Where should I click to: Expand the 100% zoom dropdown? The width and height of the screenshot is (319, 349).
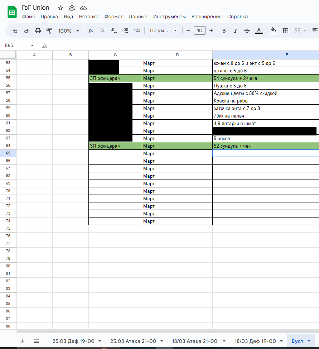coord(68,31)
